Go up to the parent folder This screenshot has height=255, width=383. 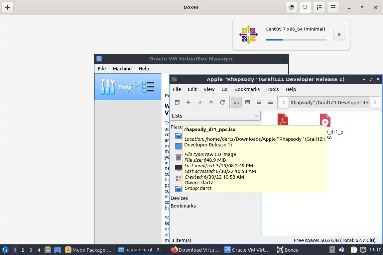pyautogui.click(x=211, y=103)
